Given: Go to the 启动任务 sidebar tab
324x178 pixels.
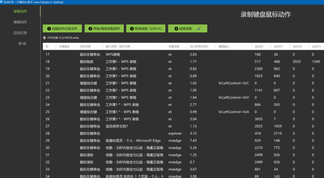Looking at the screenshot, I should click(20, 33).
